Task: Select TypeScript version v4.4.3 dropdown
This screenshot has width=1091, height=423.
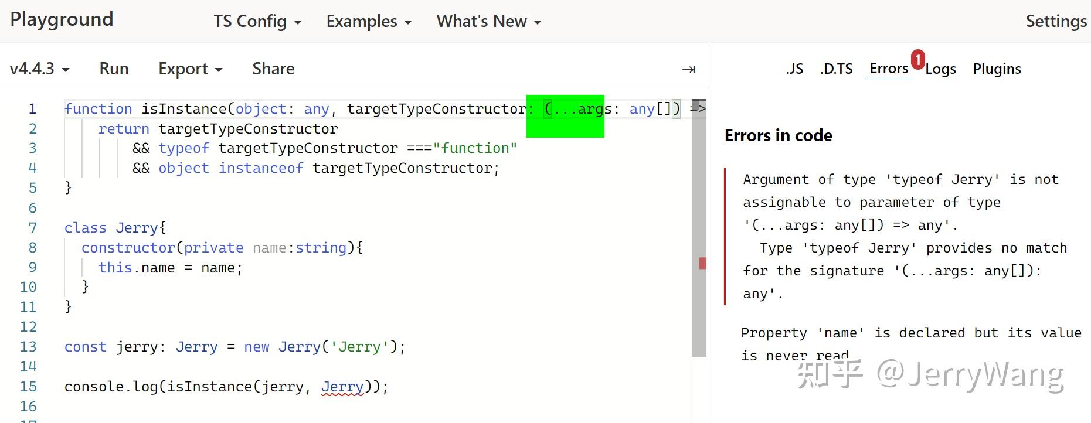Action: click(x=40, y=69)
